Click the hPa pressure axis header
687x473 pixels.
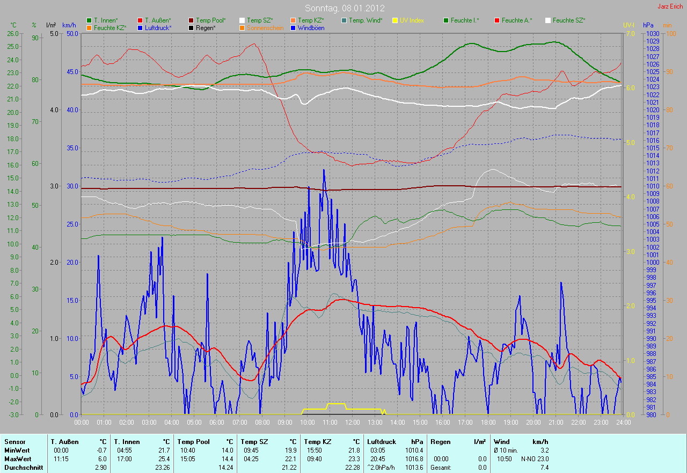(x=648, y=25)
